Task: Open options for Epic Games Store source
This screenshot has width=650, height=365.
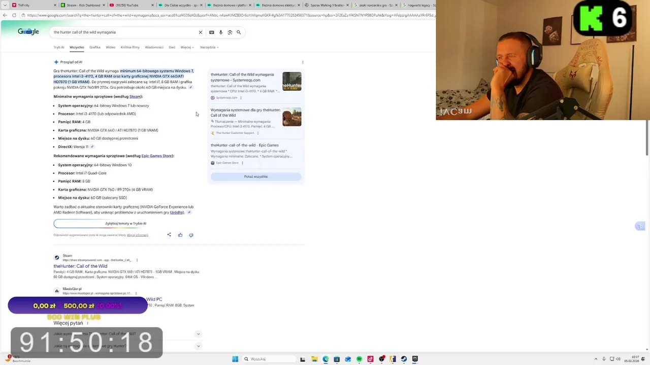Action: [x=242, y=163]
